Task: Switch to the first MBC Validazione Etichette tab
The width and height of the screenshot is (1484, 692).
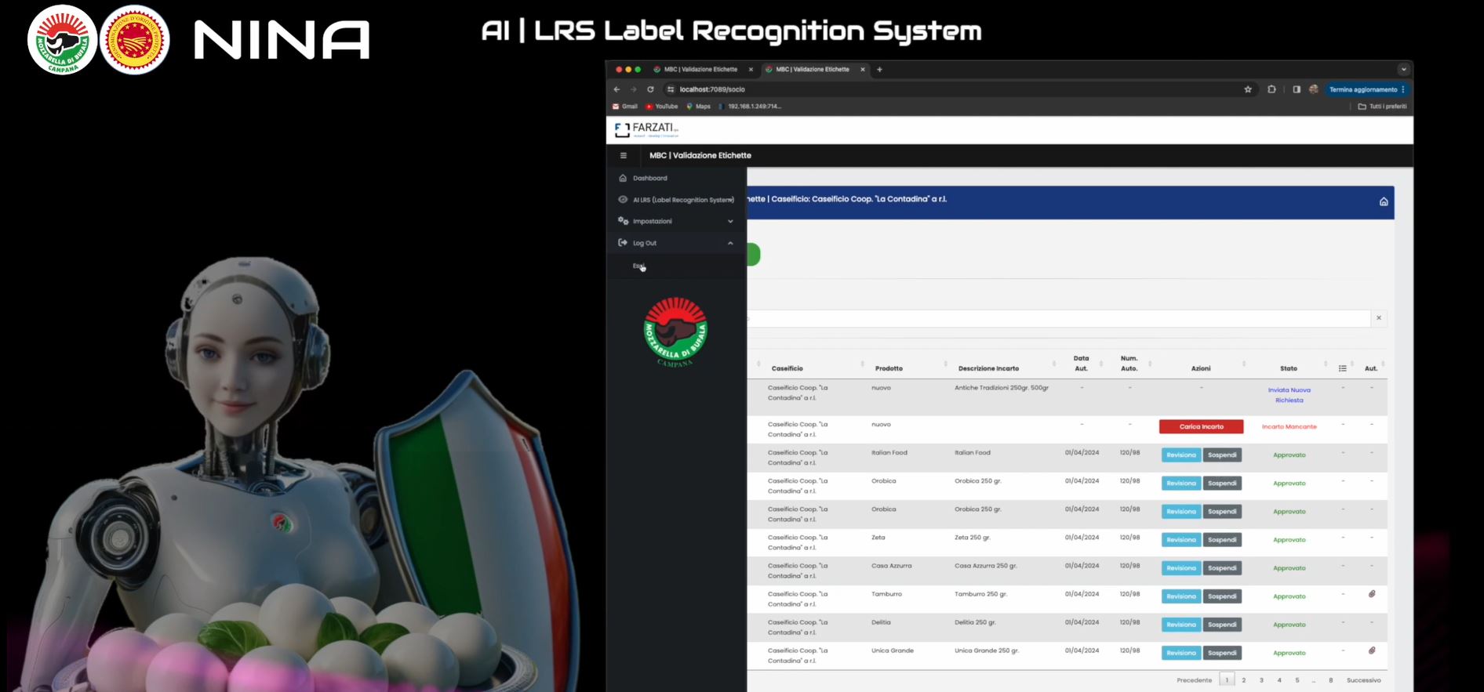Action: click(700, 70)
